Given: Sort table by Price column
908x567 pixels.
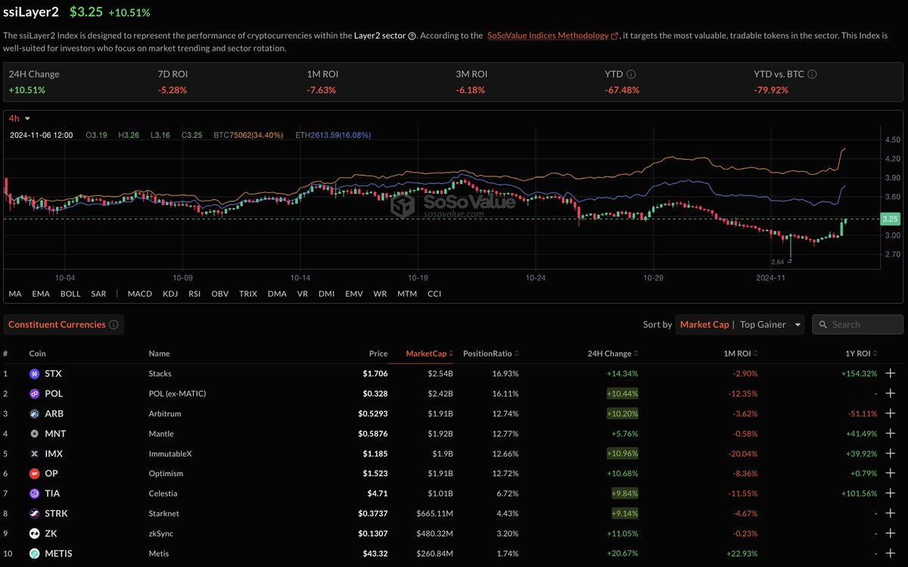Looking at the screenshot, I should (378, 354).
